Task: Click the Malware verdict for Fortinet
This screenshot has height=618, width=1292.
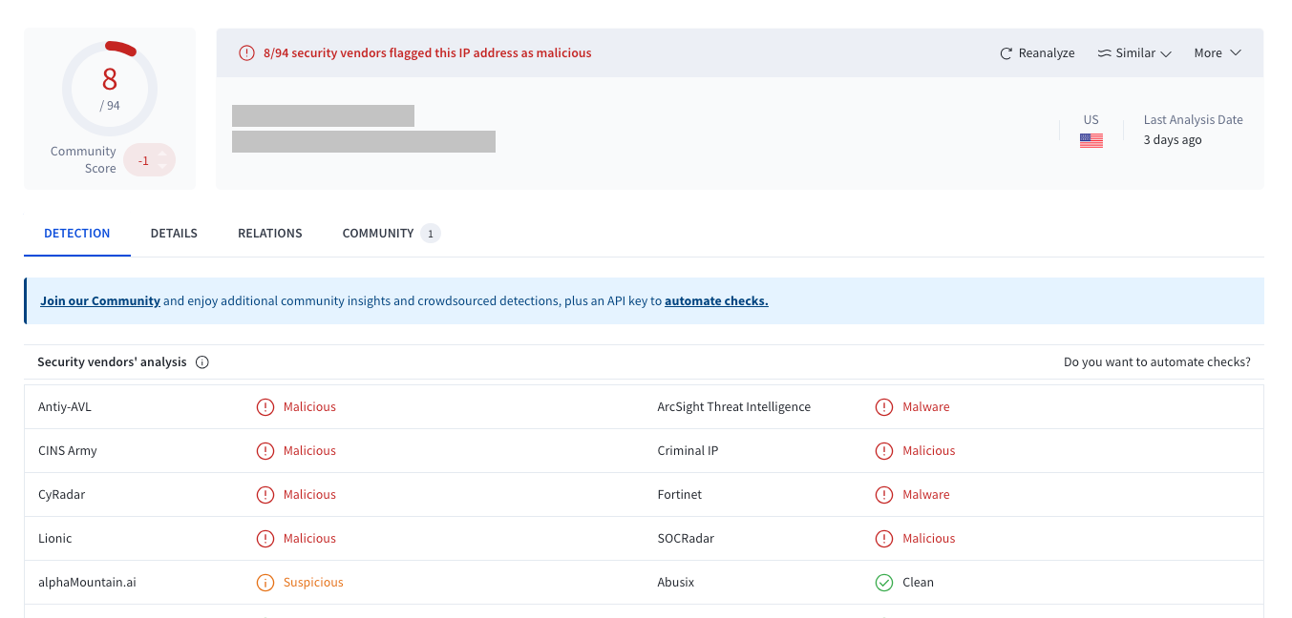Action: pyautogui.click(x=926, y=495)
